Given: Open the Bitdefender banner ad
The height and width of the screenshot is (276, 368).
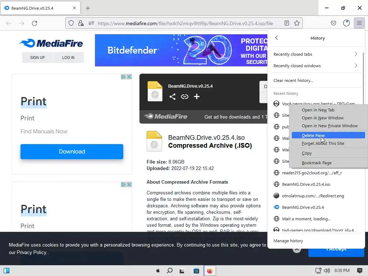Looking at the screenshot, I should [x=181, y=50].
